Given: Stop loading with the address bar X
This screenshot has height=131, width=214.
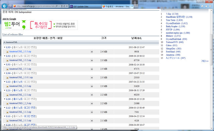Looking at the screenshot, I should point(67,6).
